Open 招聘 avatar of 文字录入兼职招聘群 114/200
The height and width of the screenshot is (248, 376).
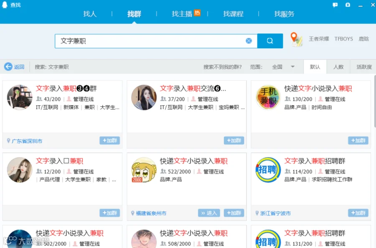[268, 170]
